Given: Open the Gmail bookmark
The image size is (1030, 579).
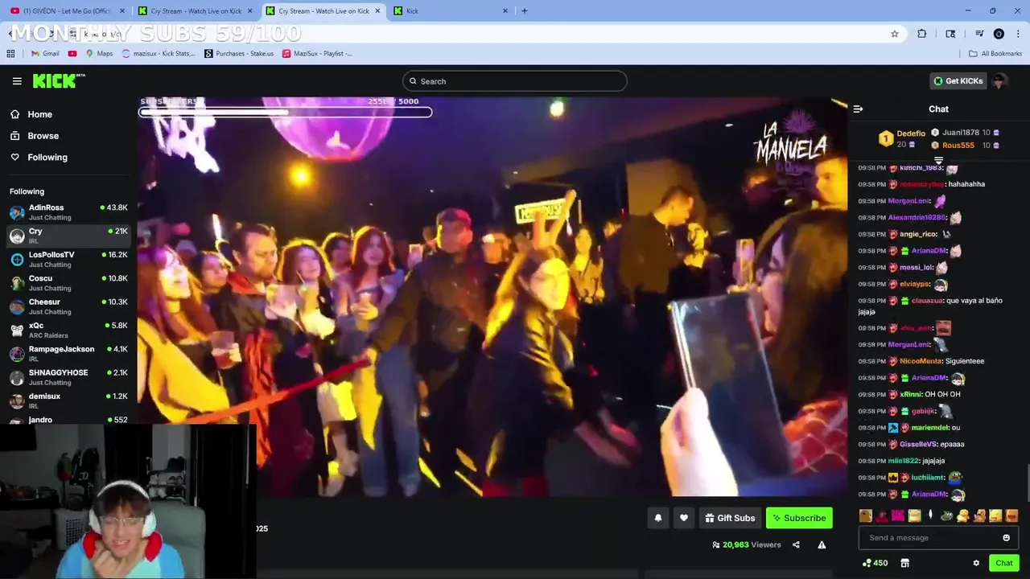Looking at the screenshot, I should point(45,54).
